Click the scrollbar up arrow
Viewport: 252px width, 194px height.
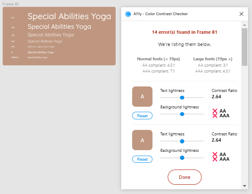click(244, 25)
